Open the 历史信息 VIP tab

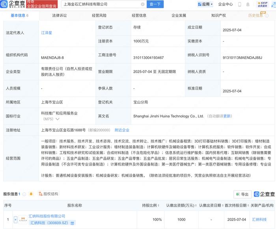point(255,15)
